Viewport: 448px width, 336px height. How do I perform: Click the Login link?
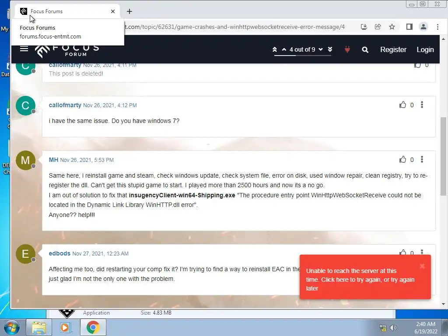pos(425,49)
